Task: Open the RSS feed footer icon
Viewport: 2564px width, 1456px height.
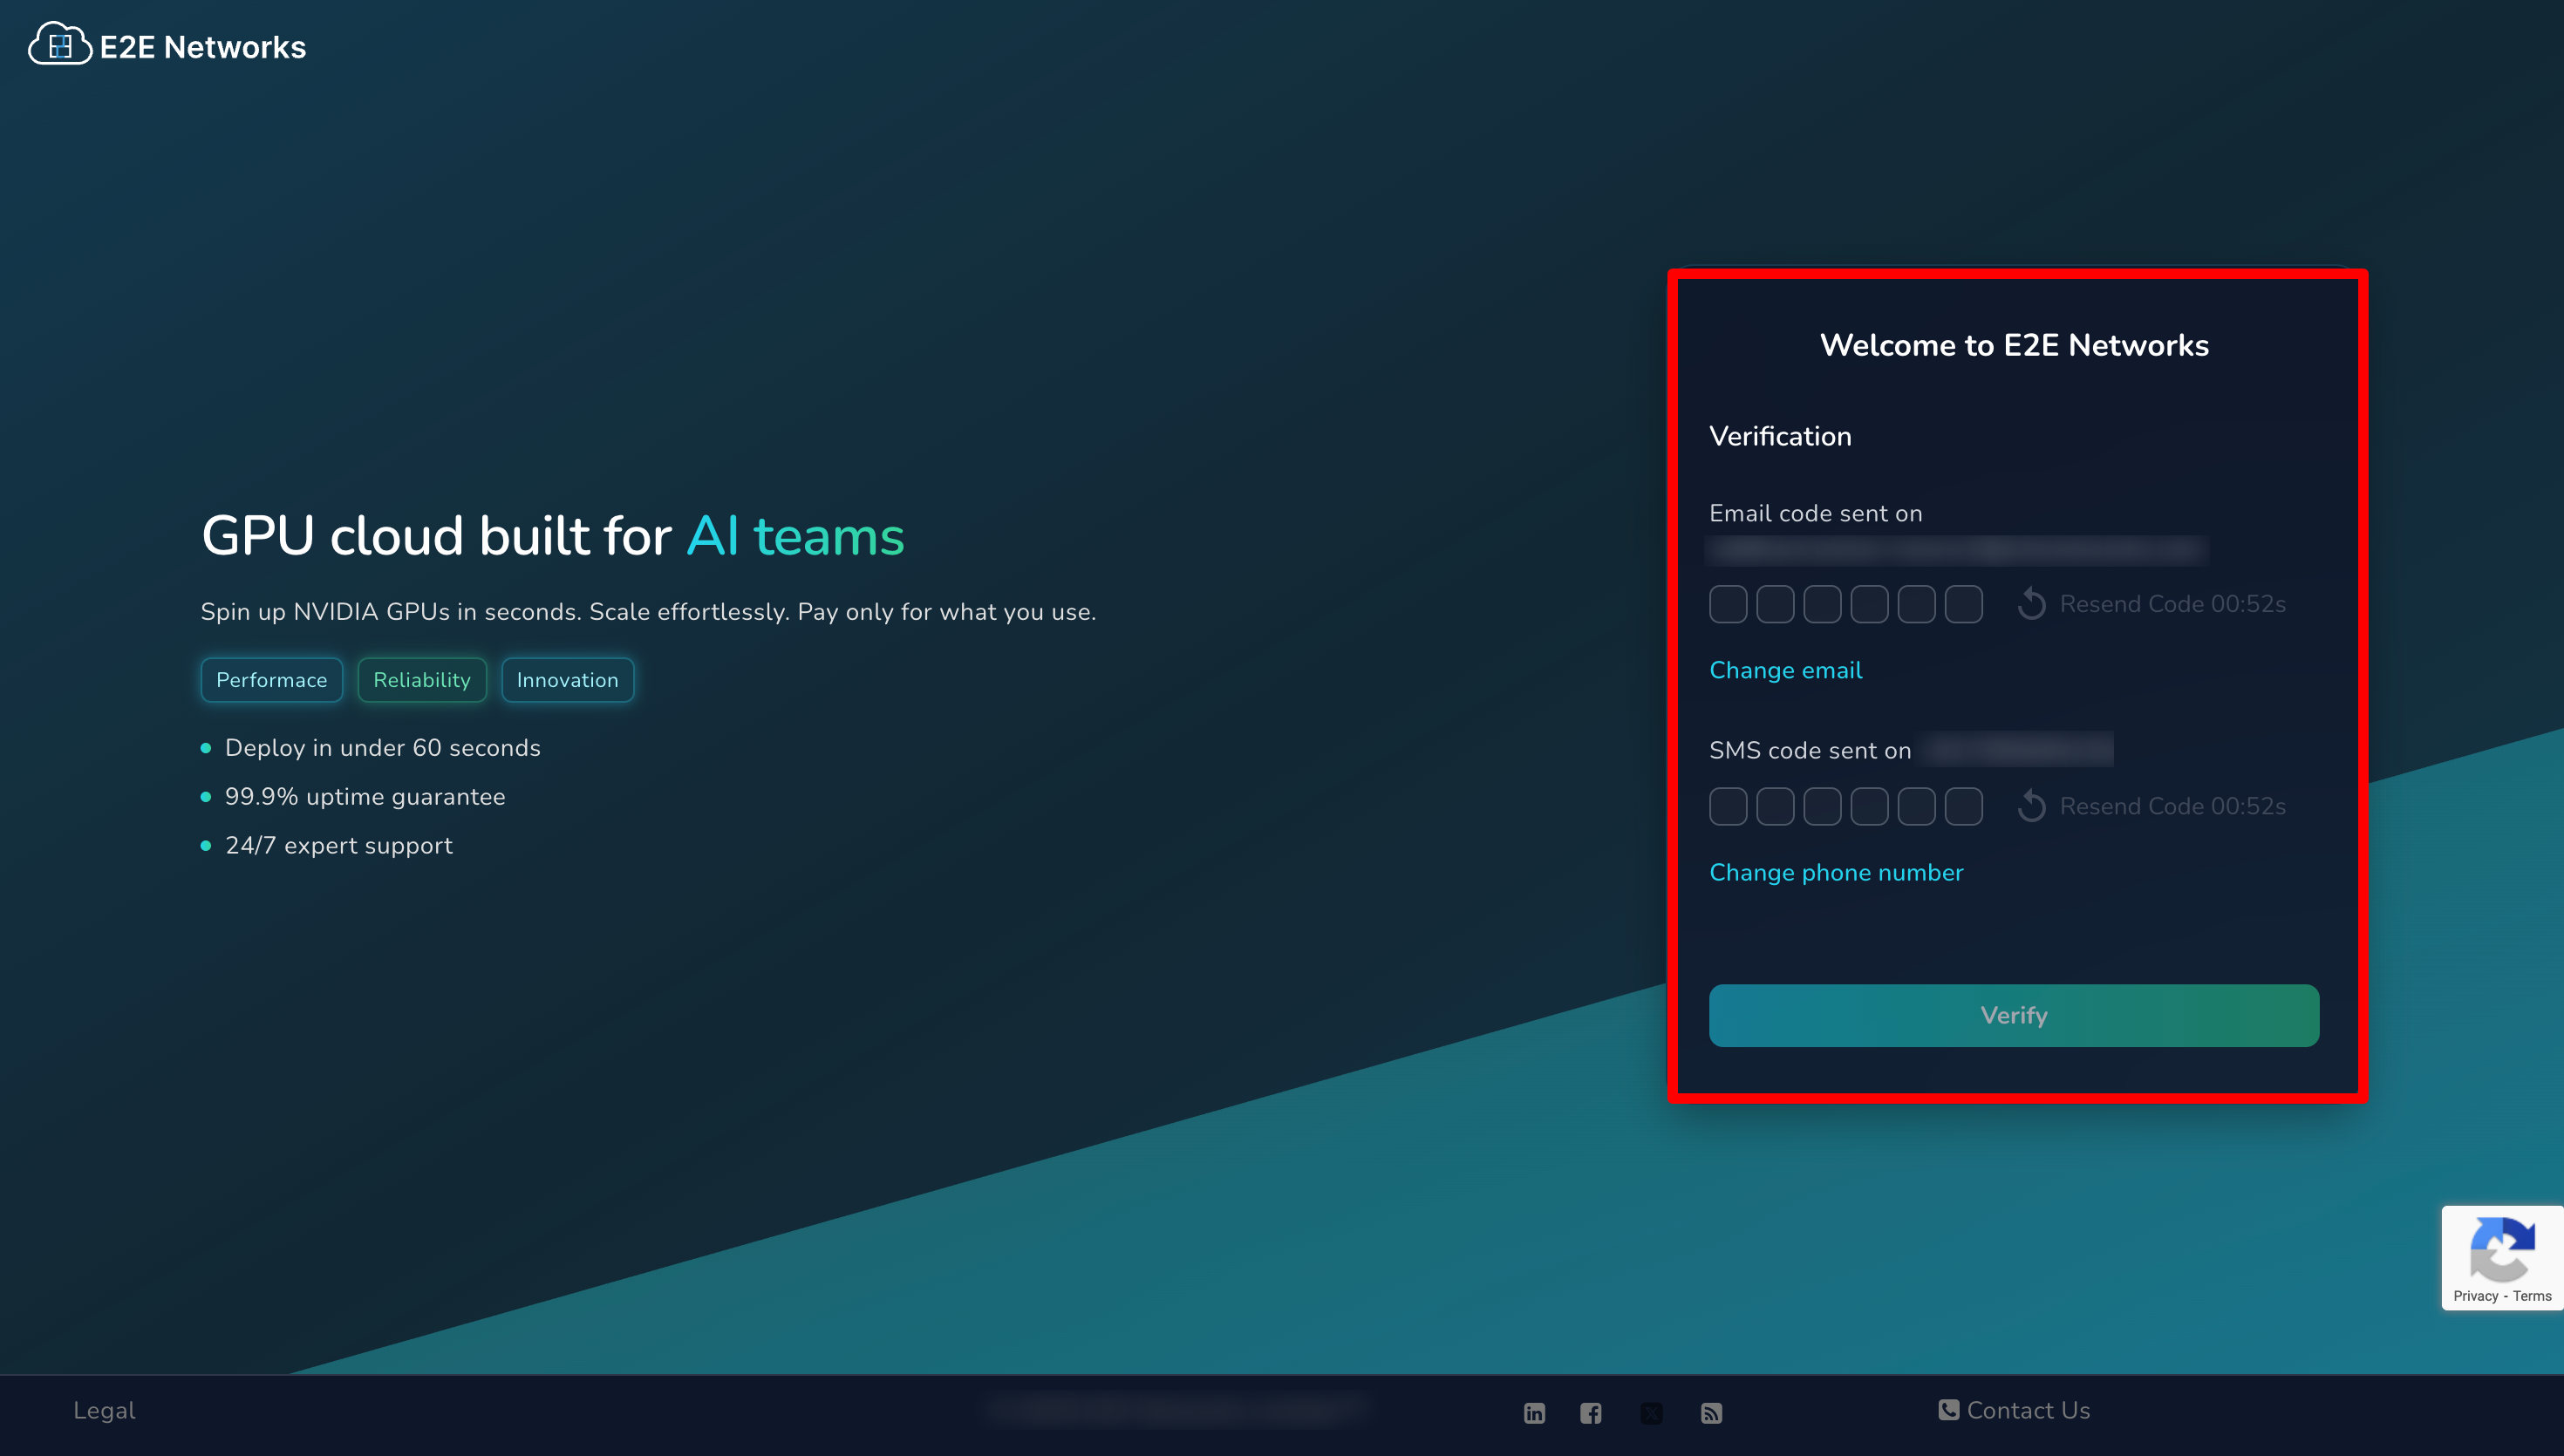Action: point(1711,1412)
